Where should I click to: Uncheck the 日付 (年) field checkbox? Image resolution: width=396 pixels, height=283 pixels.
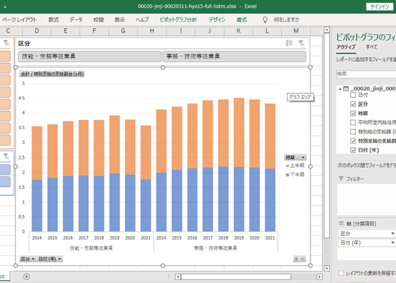pos(353,150)
